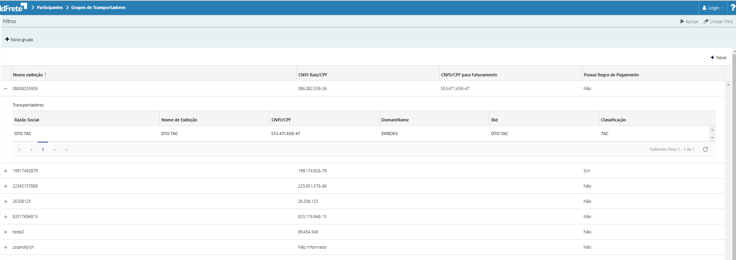
Task: Expand the 22565157886 group row
Action: coord(5,186)
